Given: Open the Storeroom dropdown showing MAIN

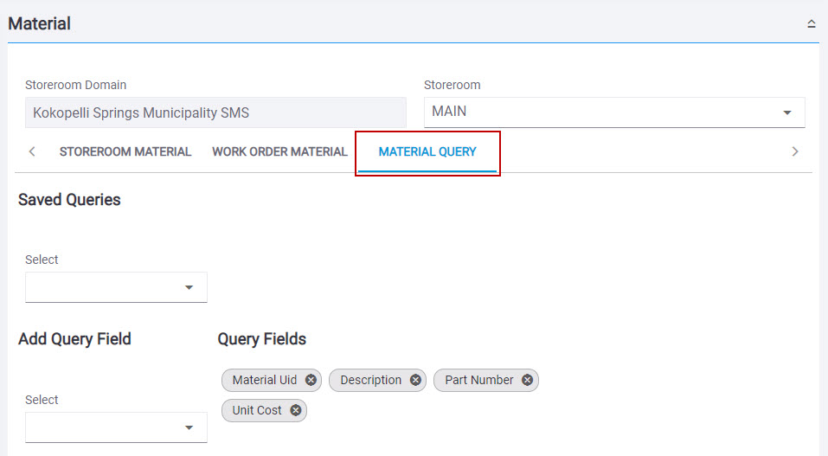Looking at the screenshot, I should tap(614, 112).
